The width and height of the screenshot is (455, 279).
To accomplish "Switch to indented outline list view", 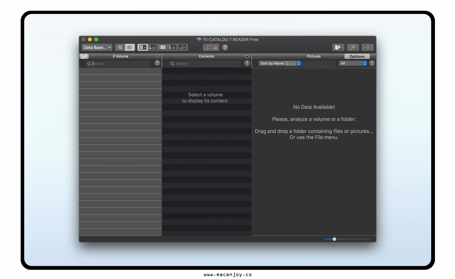I will [120, 47].
